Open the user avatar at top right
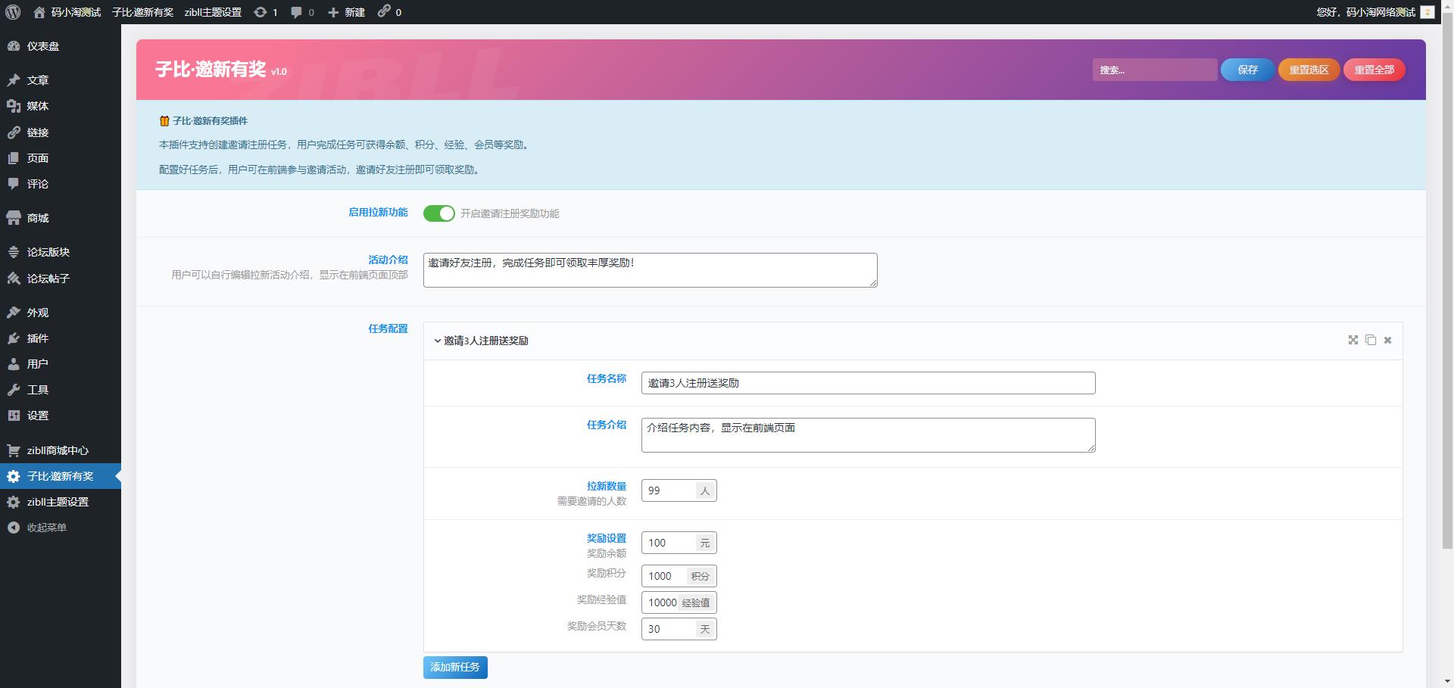The image size is (1454, 688). pyautogui.click(x=1427, y=12)
